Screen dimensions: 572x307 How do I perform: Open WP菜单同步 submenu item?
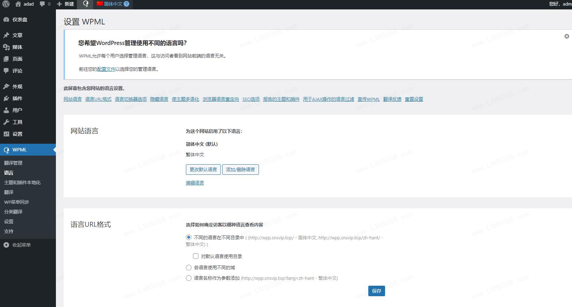point(16,202)
